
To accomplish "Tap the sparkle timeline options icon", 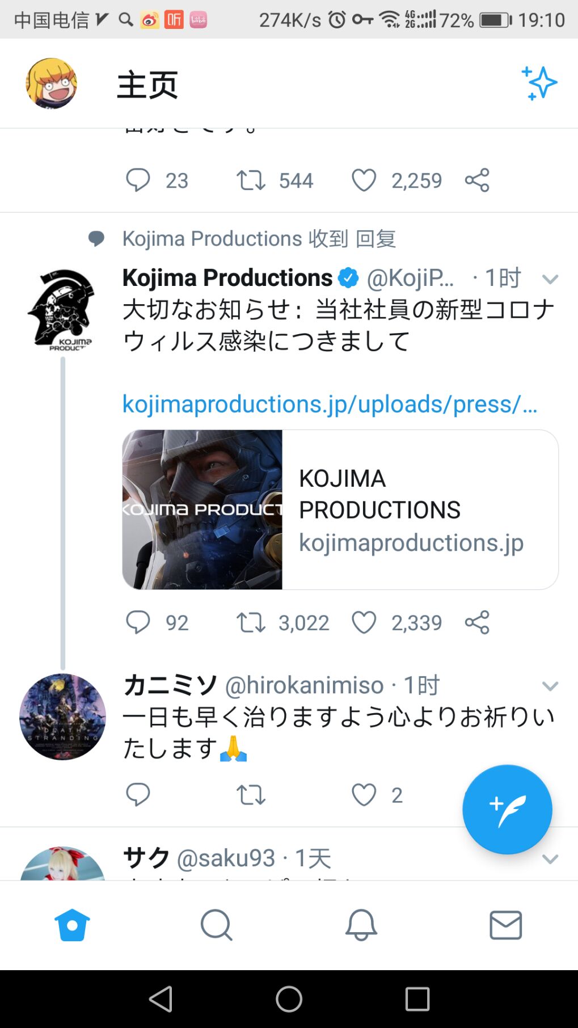I will click(539, 83).
